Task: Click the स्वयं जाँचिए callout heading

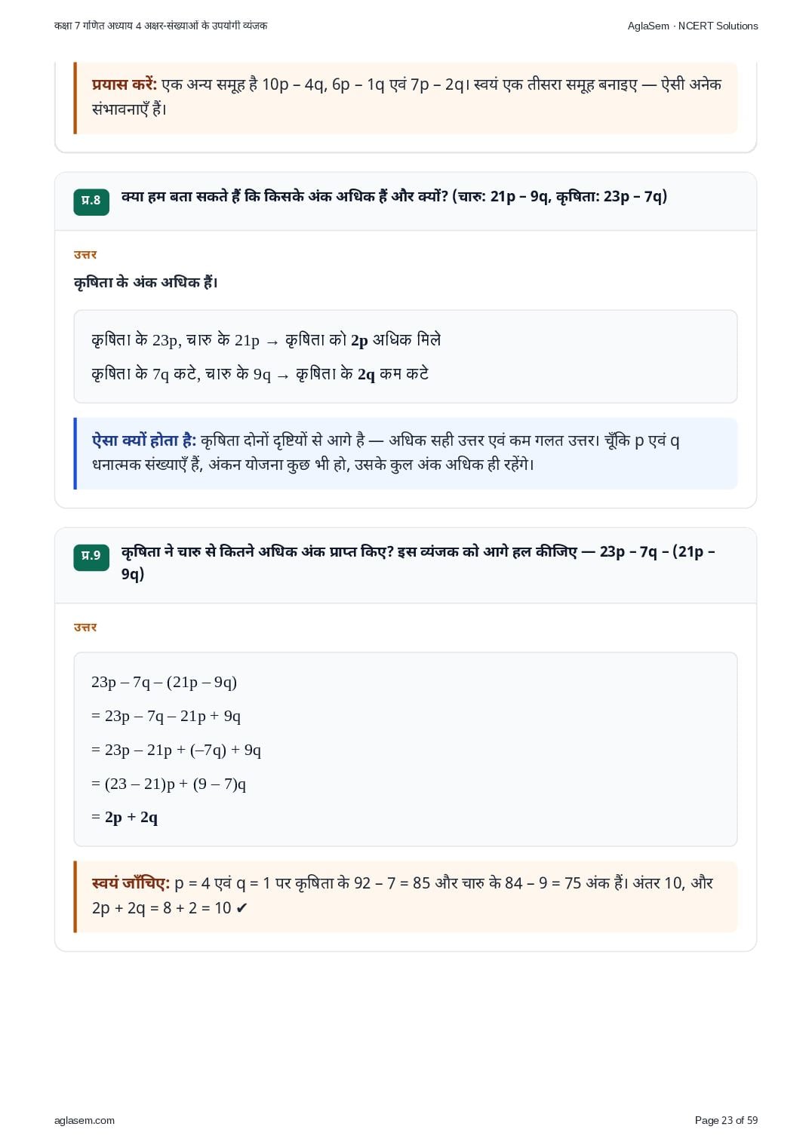Action: pos(131,883)
